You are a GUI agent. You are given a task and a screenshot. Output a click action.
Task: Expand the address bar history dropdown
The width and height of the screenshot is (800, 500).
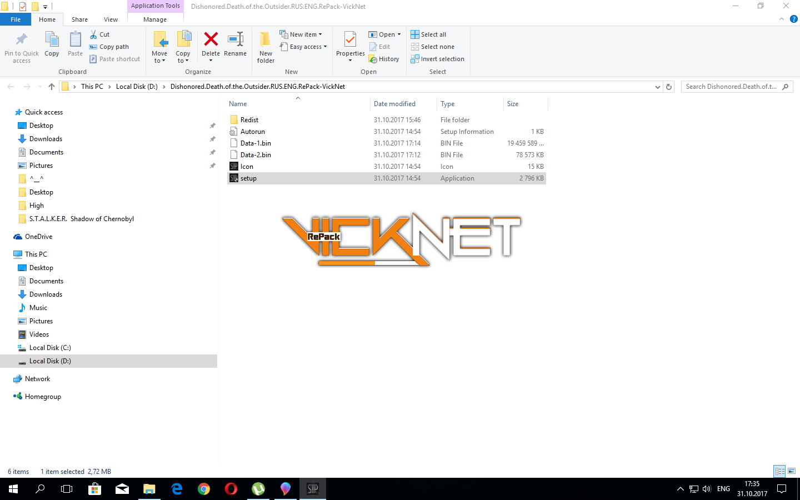[658, 87]
